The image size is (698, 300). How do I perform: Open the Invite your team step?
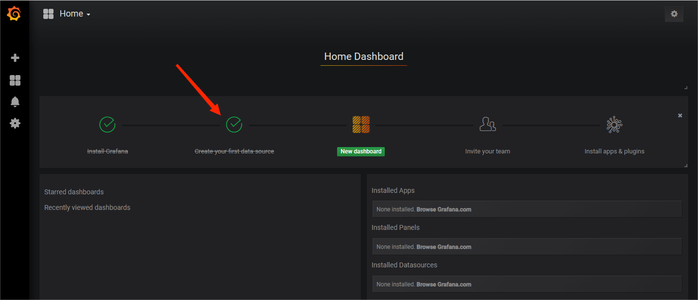point(487,151)
